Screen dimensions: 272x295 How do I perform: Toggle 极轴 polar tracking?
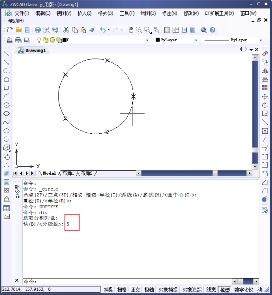(x=149, y=290)
